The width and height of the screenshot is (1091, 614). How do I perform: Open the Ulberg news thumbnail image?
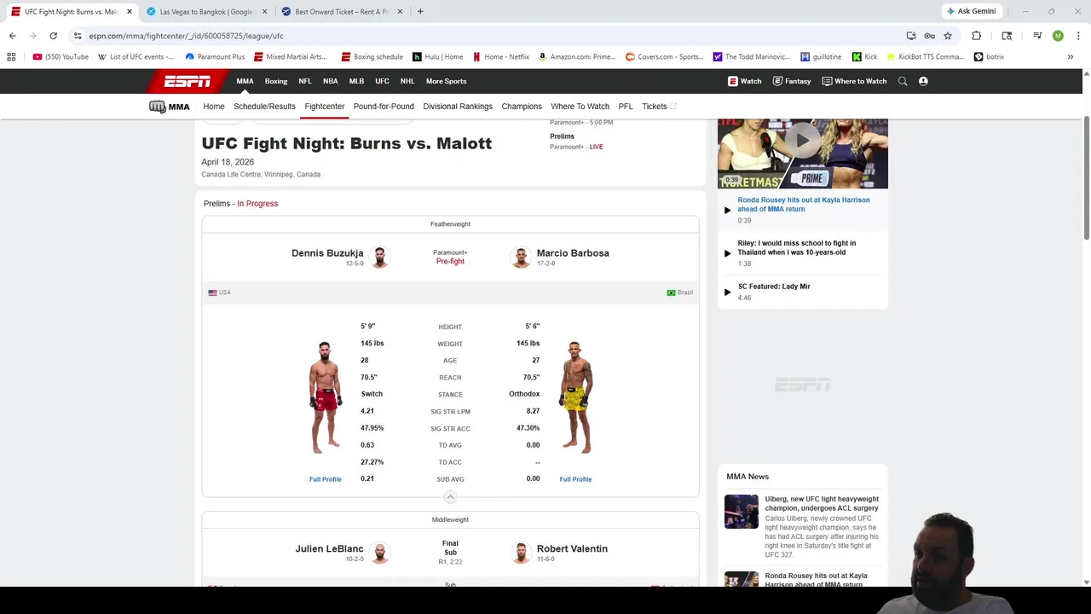pos(741,512)
